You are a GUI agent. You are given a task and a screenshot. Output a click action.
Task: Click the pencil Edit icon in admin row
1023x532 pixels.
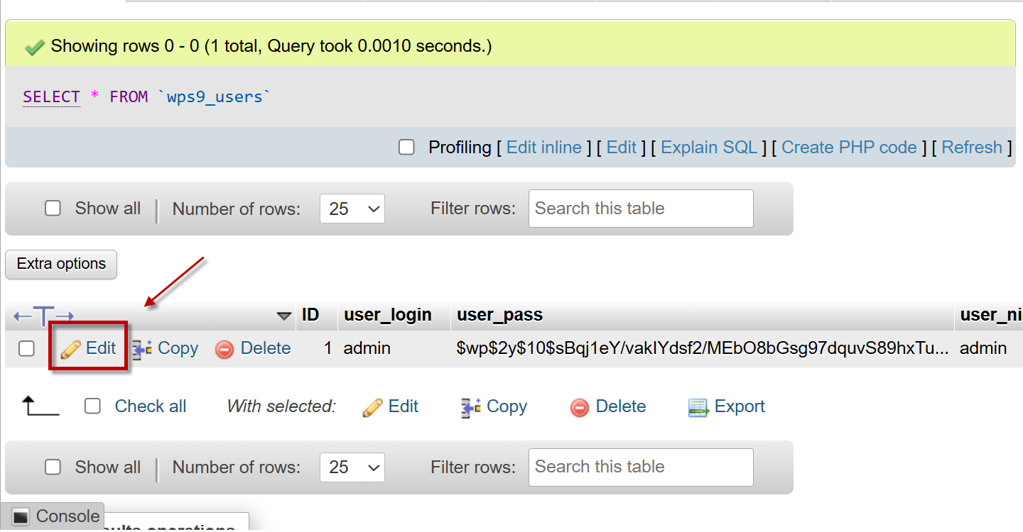(x=71, y=349)
